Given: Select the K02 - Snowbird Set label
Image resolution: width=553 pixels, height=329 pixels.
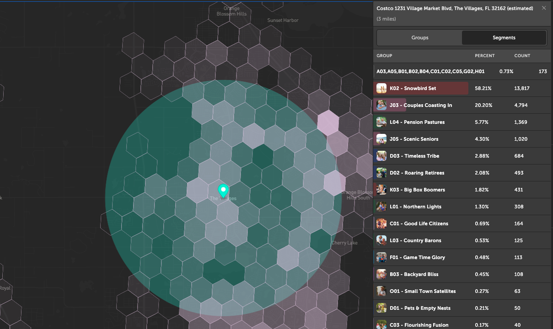Looking at the screenshot, I should pos(413,88).
